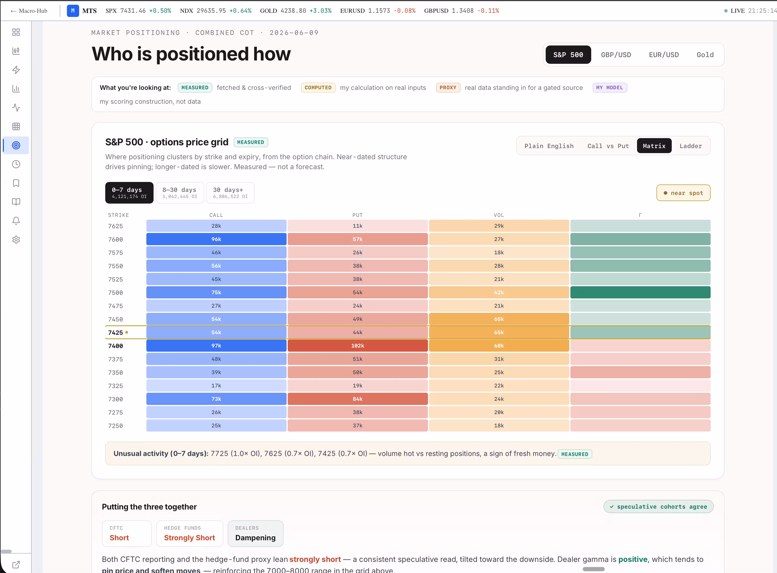
Task: Select the activity pulse sidebar icon
Action: point(16,108)
